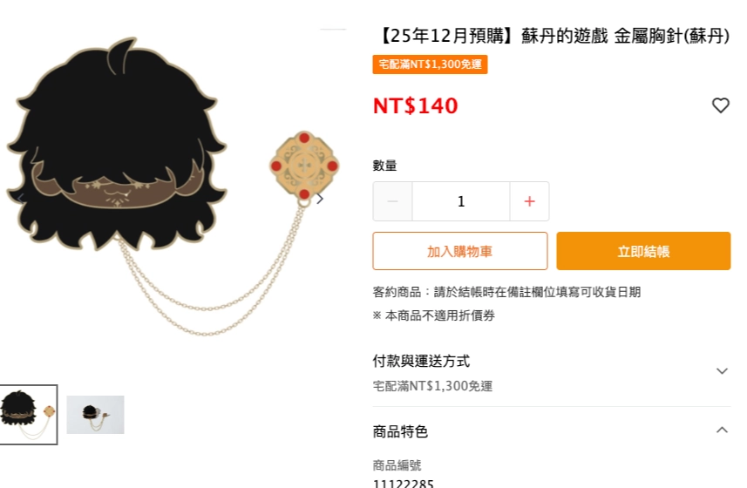Click the product number 11122285
The height and width of the screenshot is (488, 747).
403,484
